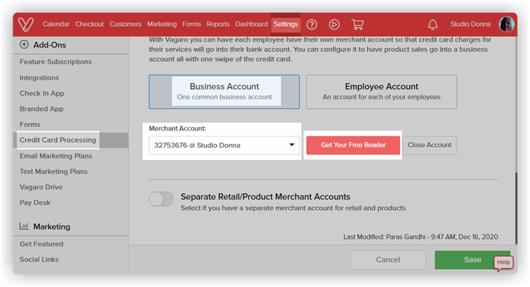Select the Employee Account option

(382, 92)
